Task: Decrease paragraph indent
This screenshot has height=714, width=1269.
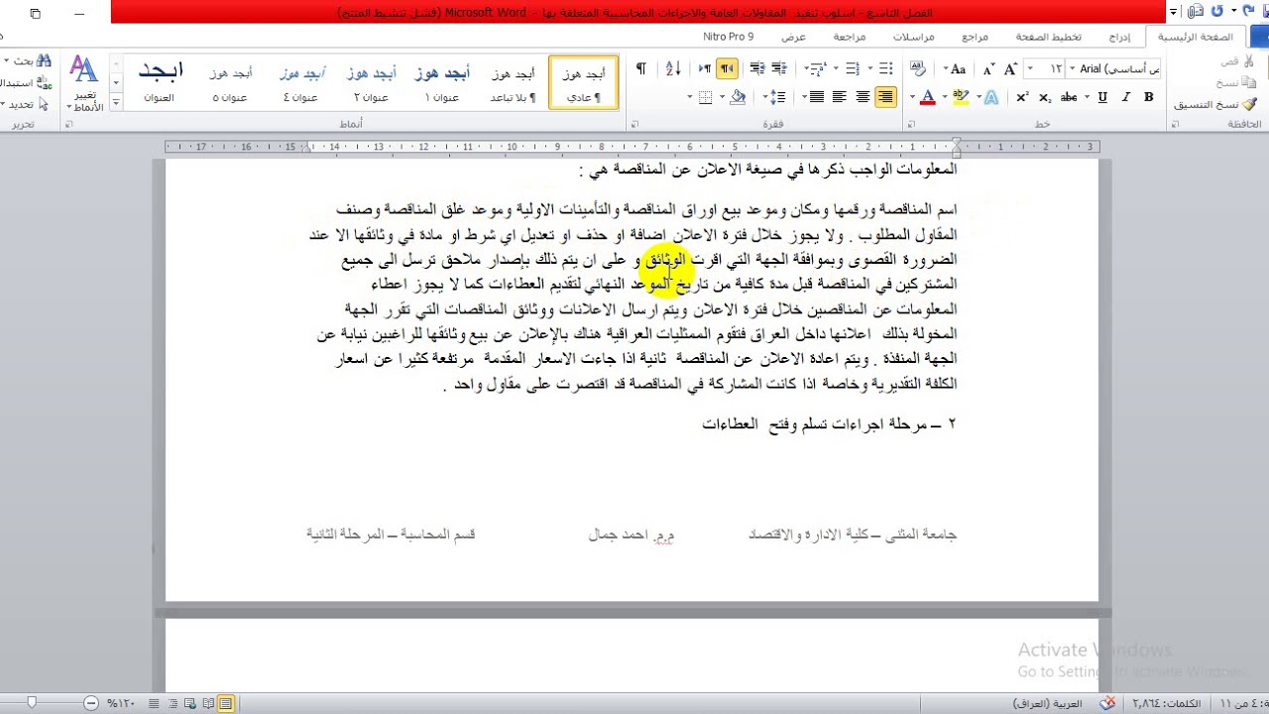Action: click(780, 68)
